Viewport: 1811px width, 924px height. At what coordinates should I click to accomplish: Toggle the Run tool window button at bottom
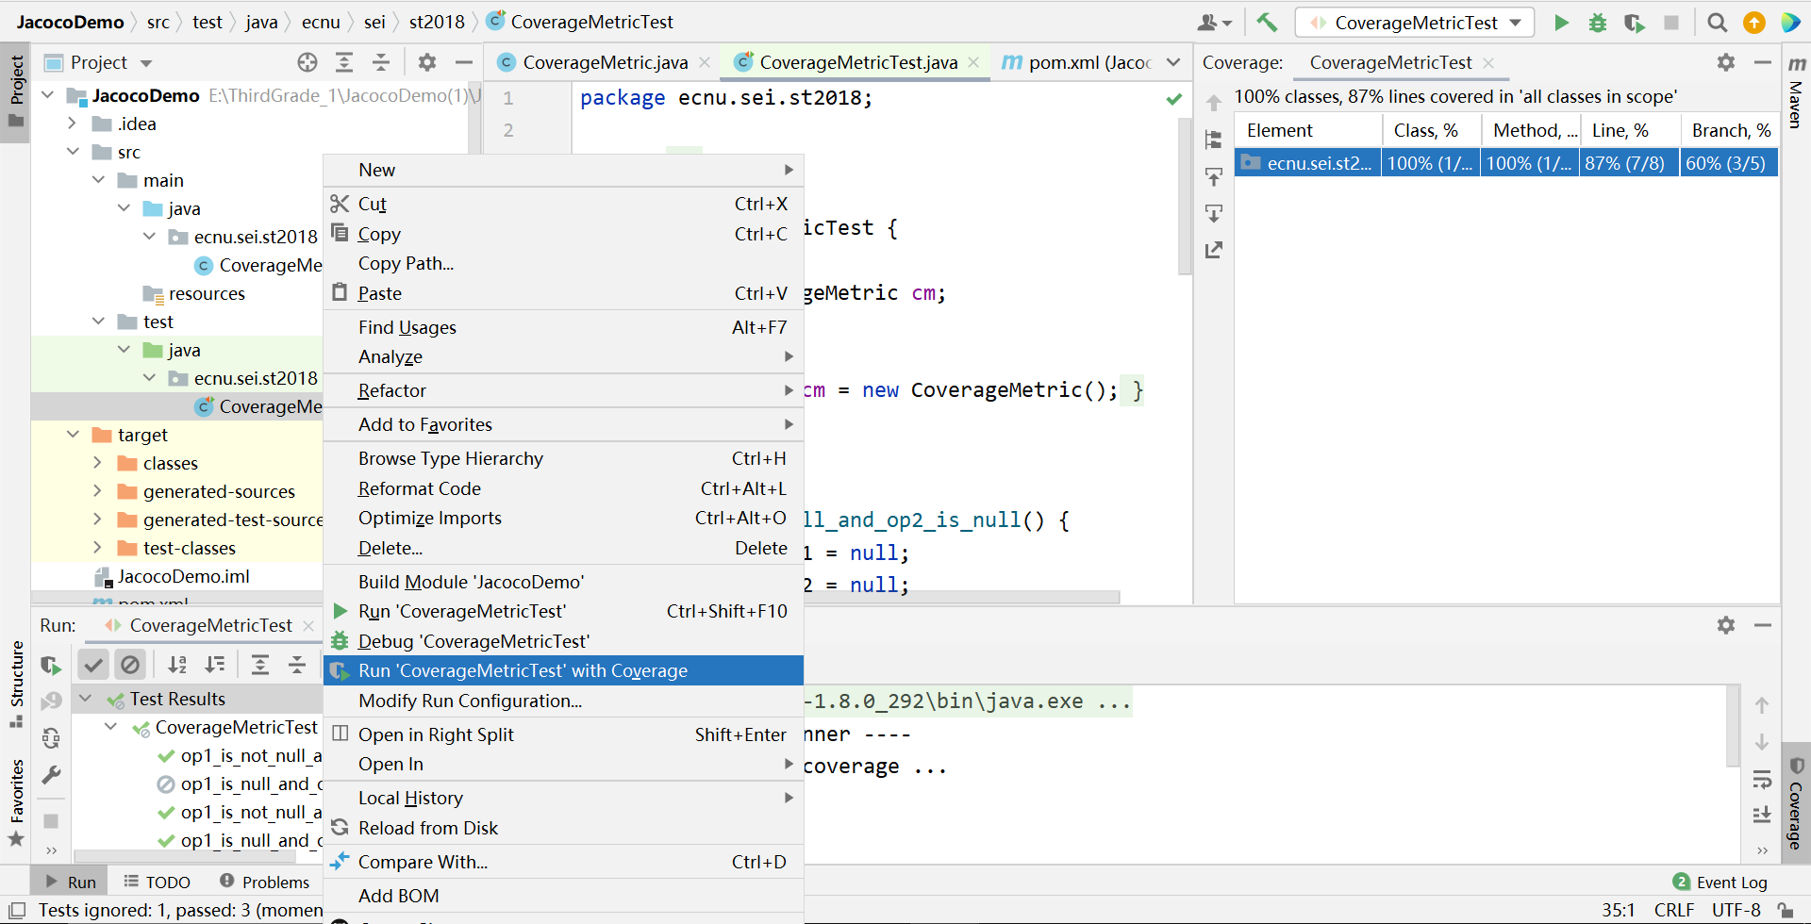[x=71, y=882]
